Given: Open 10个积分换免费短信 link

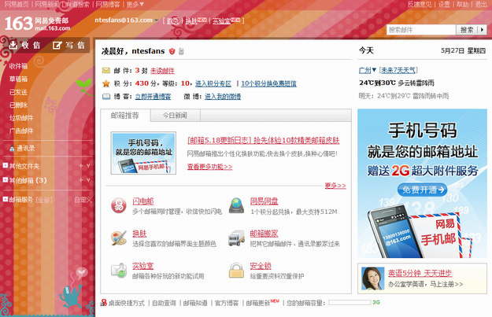Looking at the screenshot, I should 268,83.
